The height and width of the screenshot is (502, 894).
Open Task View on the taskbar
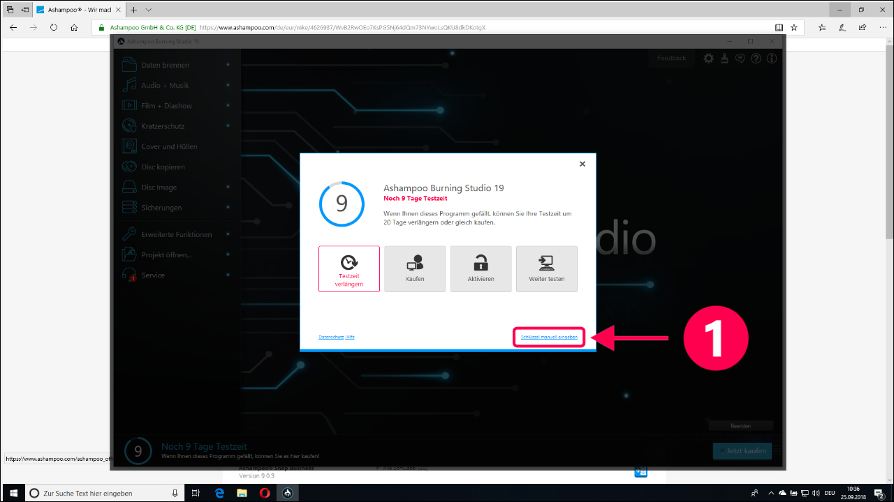point(196,493)
